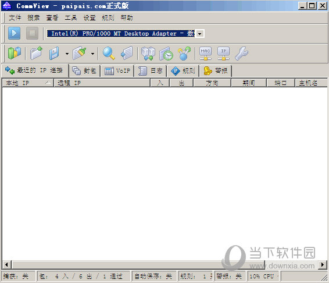Click the 规则: 1 status entry

(196, 276)
